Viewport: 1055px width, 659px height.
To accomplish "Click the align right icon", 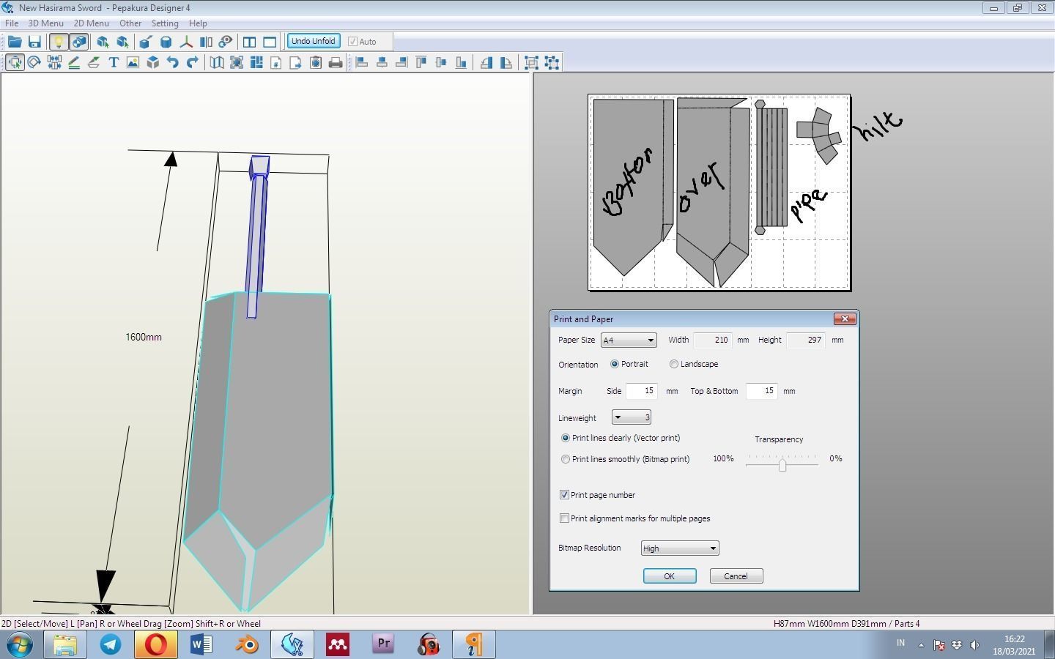I will [x=401, y=62].
